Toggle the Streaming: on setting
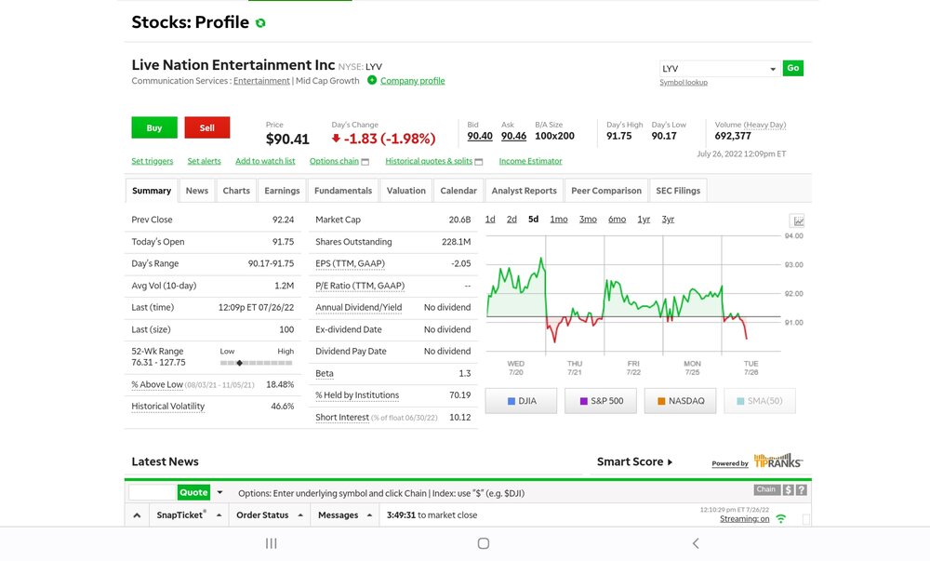Viewport: 930px width, 561px height. pyautogui.click(x=744, y=519)
